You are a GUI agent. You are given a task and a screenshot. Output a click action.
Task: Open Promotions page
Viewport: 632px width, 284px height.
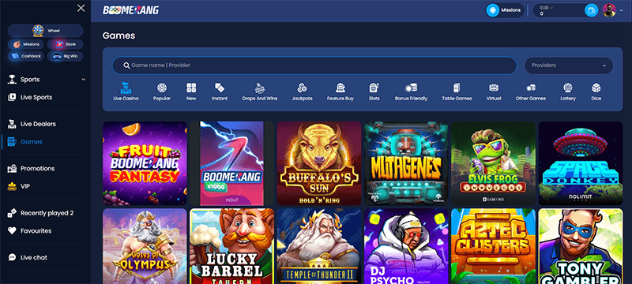point(31,169)
